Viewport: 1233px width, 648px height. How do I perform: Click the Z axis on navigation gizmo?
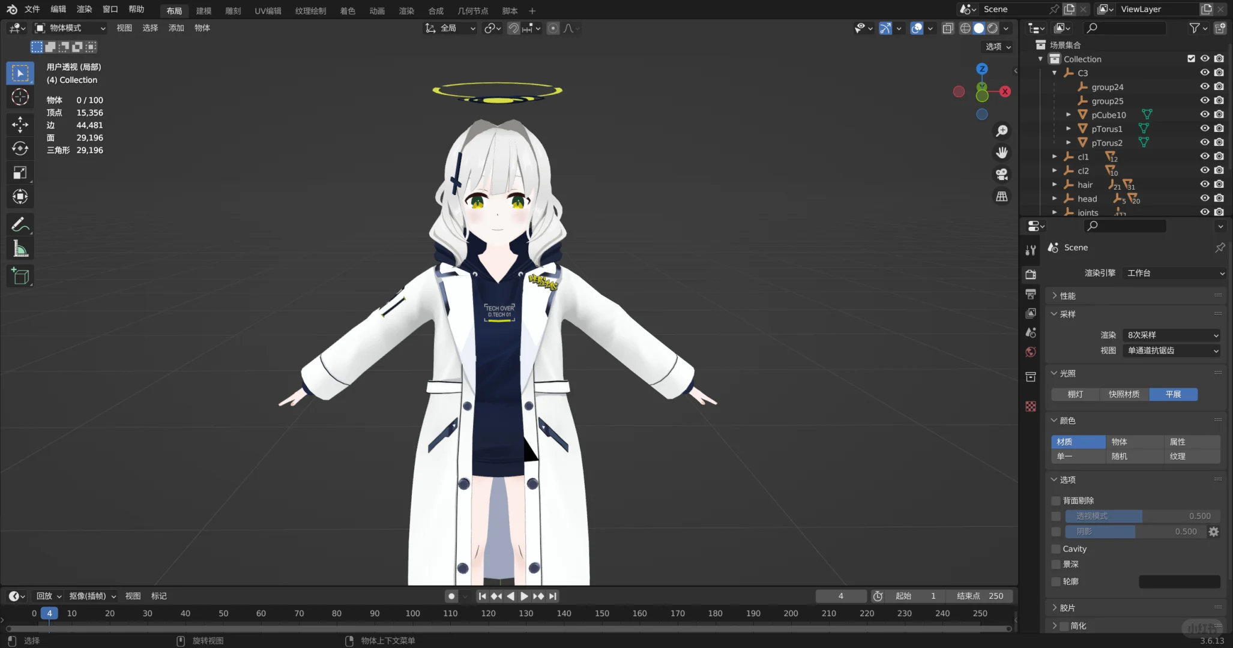982,69
